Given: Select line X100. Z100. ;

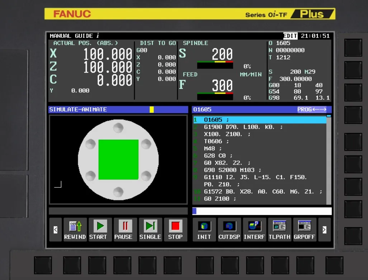Looking at the screenshot, I should [260, 134].
